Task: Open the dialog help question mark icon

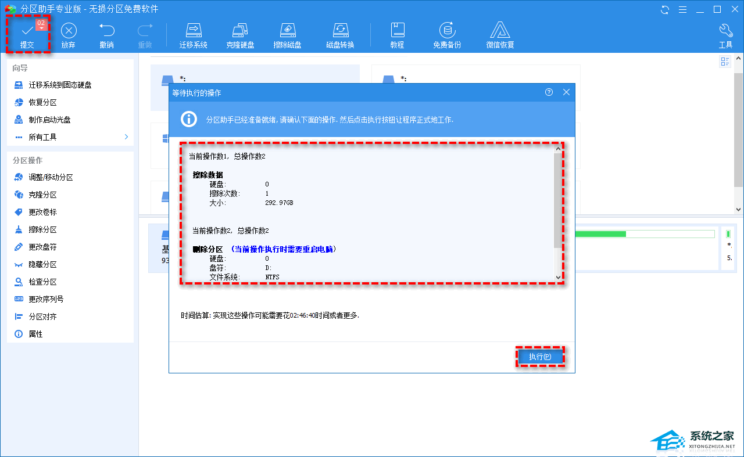Action: [x=549, y=92]
